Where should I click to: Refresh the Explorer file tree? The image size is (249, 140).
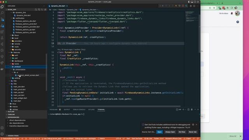42,9
